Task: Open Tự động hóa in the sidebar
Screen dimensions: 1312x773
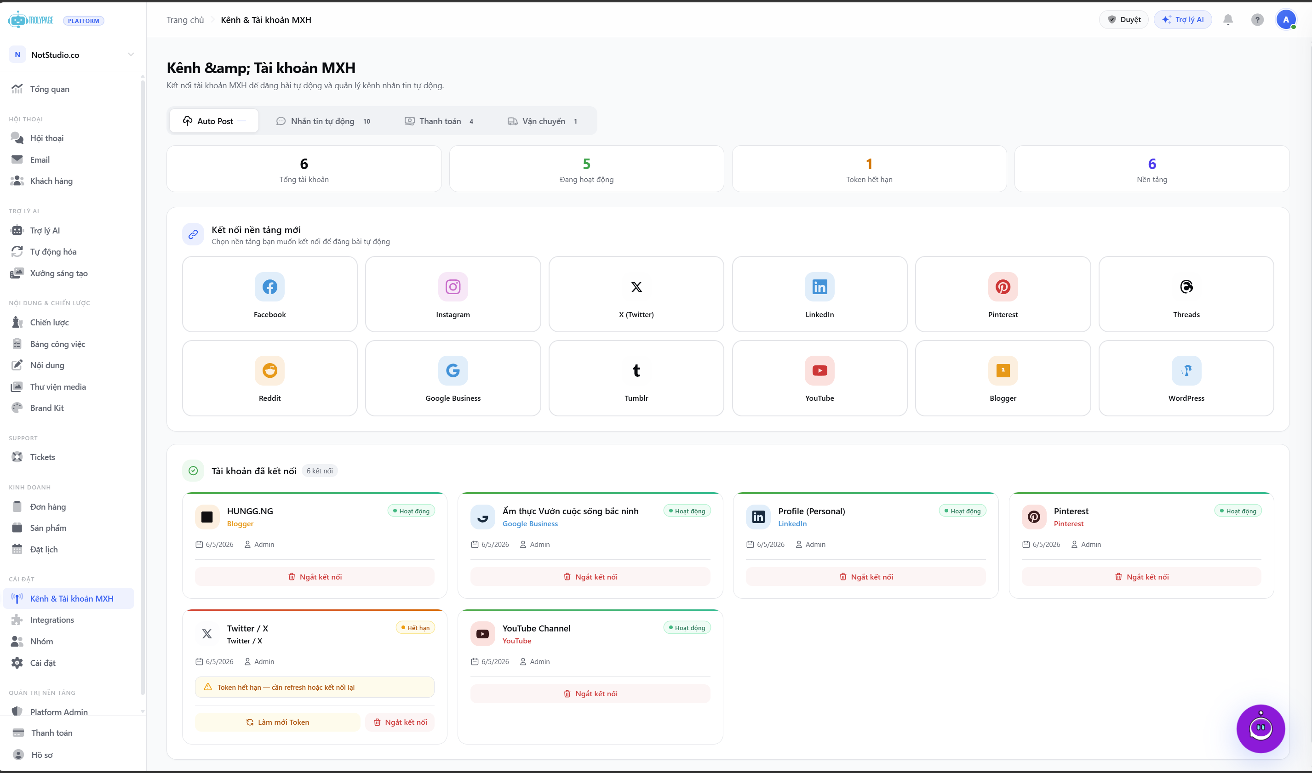Action: pyautogui.click(x=69, y=251)
